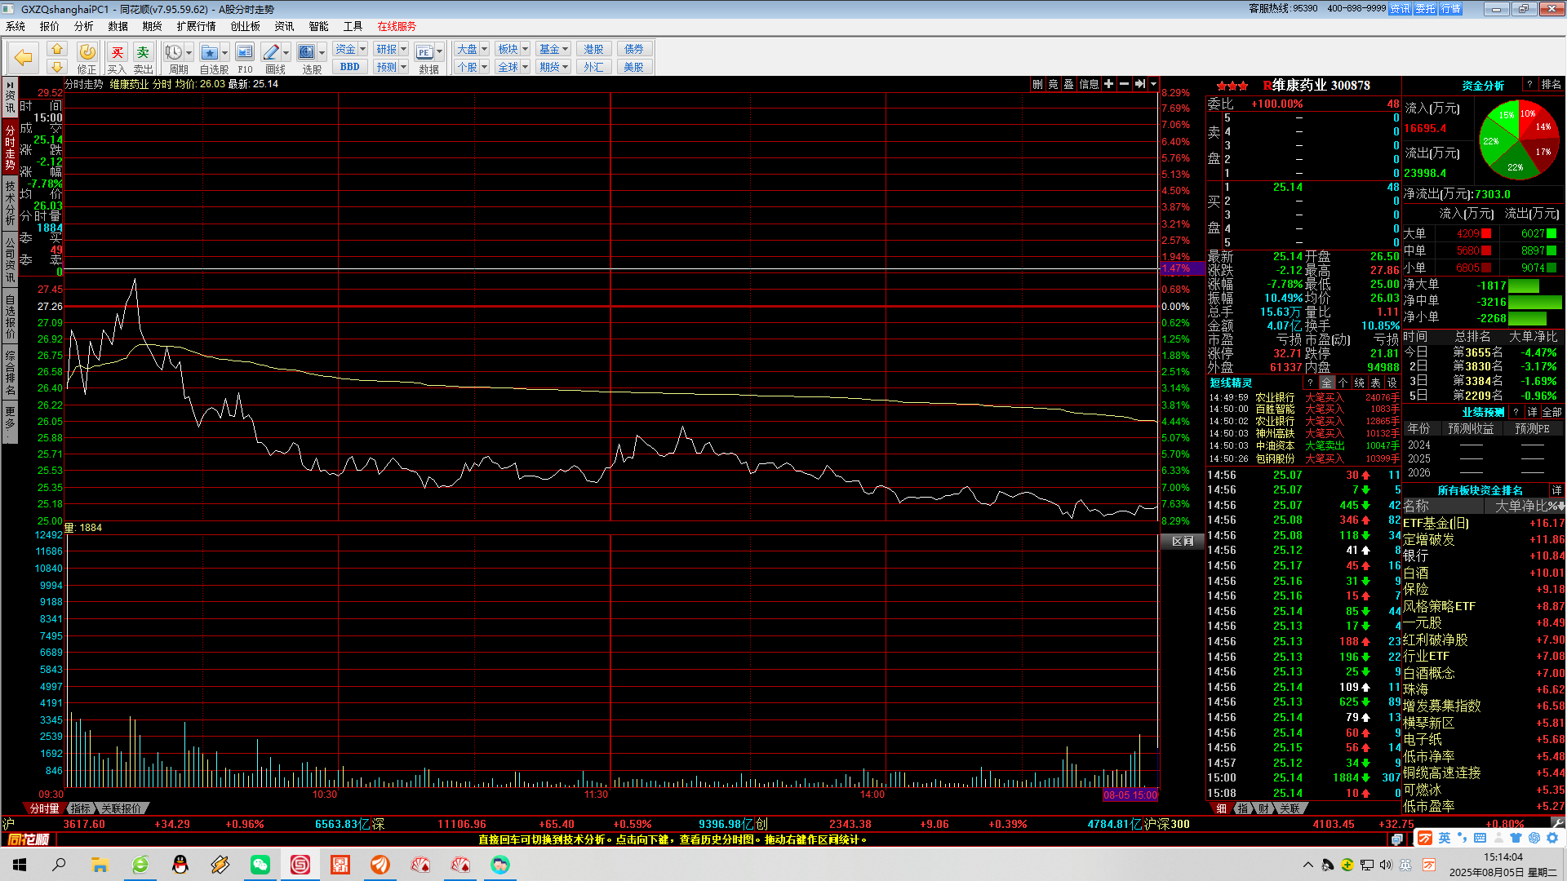The height and width of the screenshot is (881, 1567).
Task: Toggle 统 view in 短线精灵
Action: pyautogui.click(x=1360, y=383)
